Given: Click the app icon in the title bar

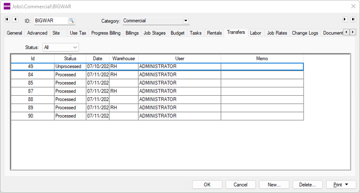Looking at the screenshot, I should (7, 6).
